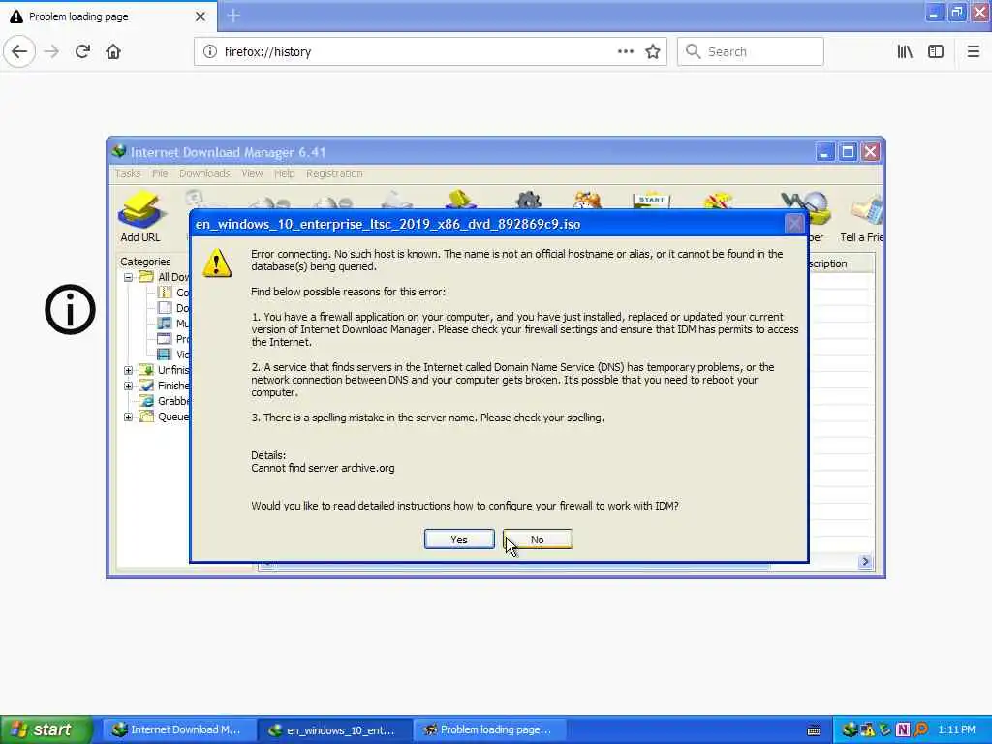The width and height of the screenshot is (992, 744).
Task: Click the Windows Start button
Action: click(x=46, y=729)
